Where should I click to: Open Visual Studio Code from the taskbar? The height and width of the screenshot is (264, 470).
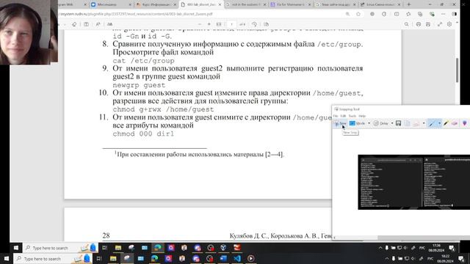(237, 258)
